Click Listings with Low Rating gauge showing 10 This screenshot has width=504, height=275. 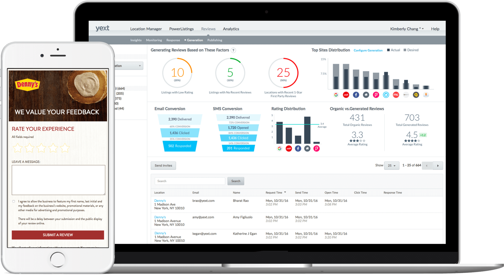[177, 73]
